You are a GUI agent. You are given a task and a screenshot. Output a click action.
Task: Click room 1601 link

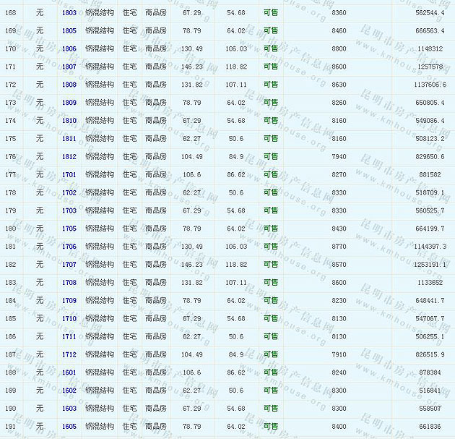(x=69, y=372)
